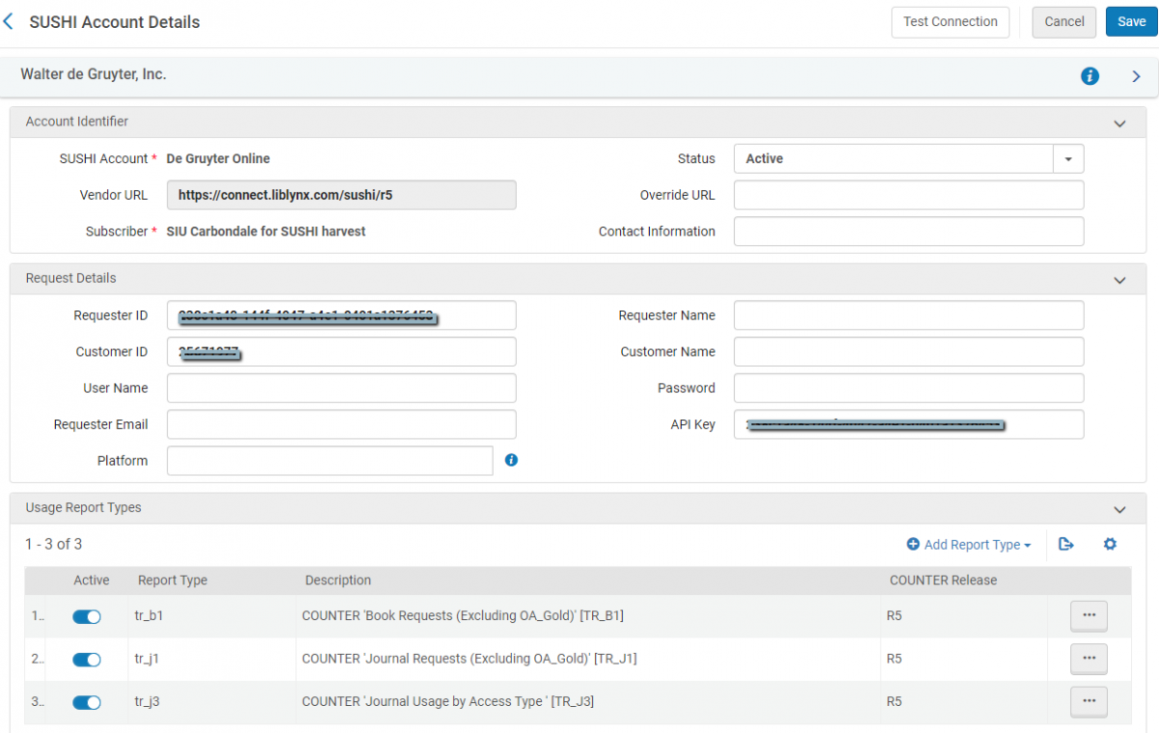The height and width of the screenshot is (733, 1159).
Task: Click the Test Connection button
Action: pyautogui.click(x=949, y=22)
